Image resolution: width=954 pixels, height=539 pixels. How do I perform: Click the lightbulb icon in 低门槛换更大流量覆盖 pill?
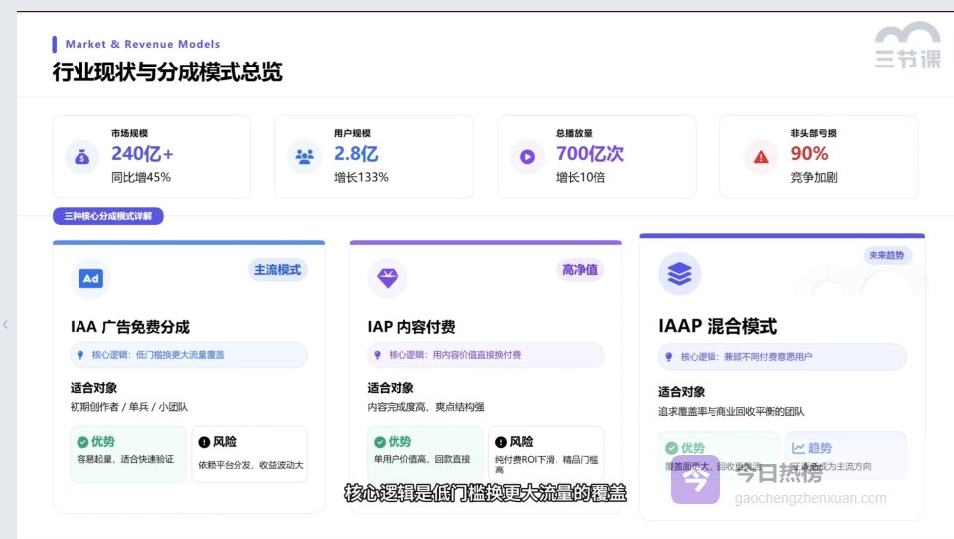point(80,355)
